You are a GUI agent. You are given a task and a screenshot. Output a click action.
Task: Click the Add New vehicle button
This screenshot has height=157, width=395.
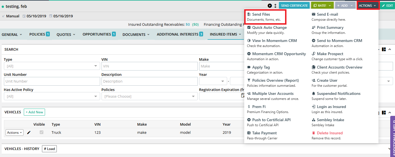(34, 112)
